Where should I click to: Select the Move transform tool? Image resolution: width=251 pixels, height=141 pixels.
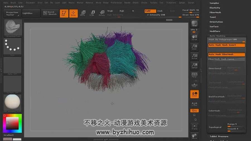coord(83,13)
